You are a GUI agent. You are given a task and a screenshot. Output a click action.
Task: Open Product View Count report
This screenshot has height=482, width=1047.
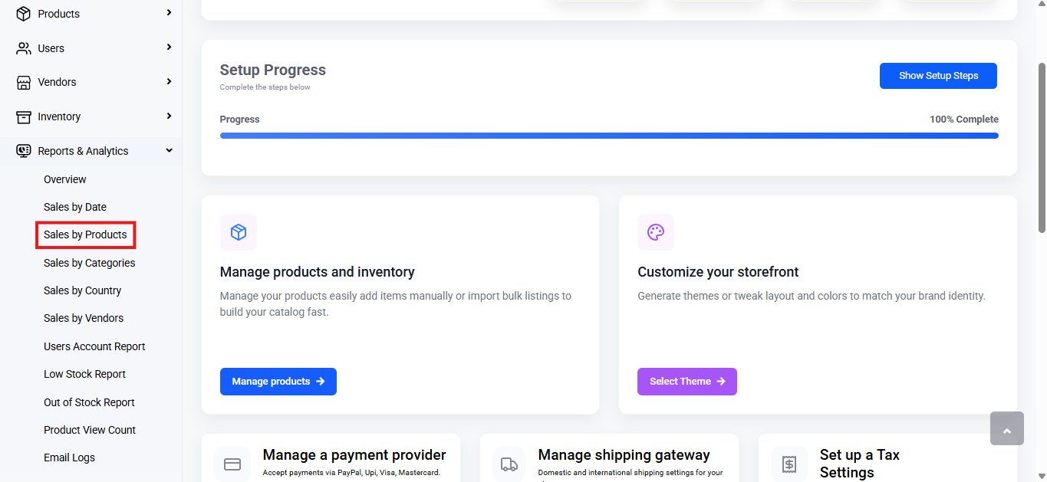pos(90,430)
